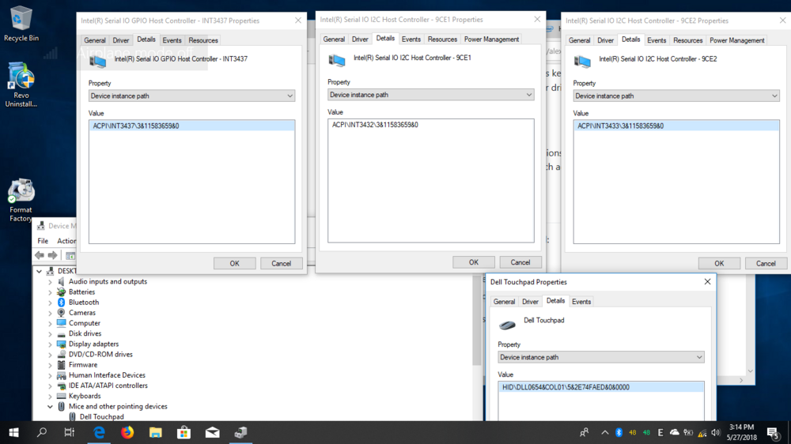Expand Disk drives node
The height and width of the screenshot is (444, 791).
tap(50, 333)
